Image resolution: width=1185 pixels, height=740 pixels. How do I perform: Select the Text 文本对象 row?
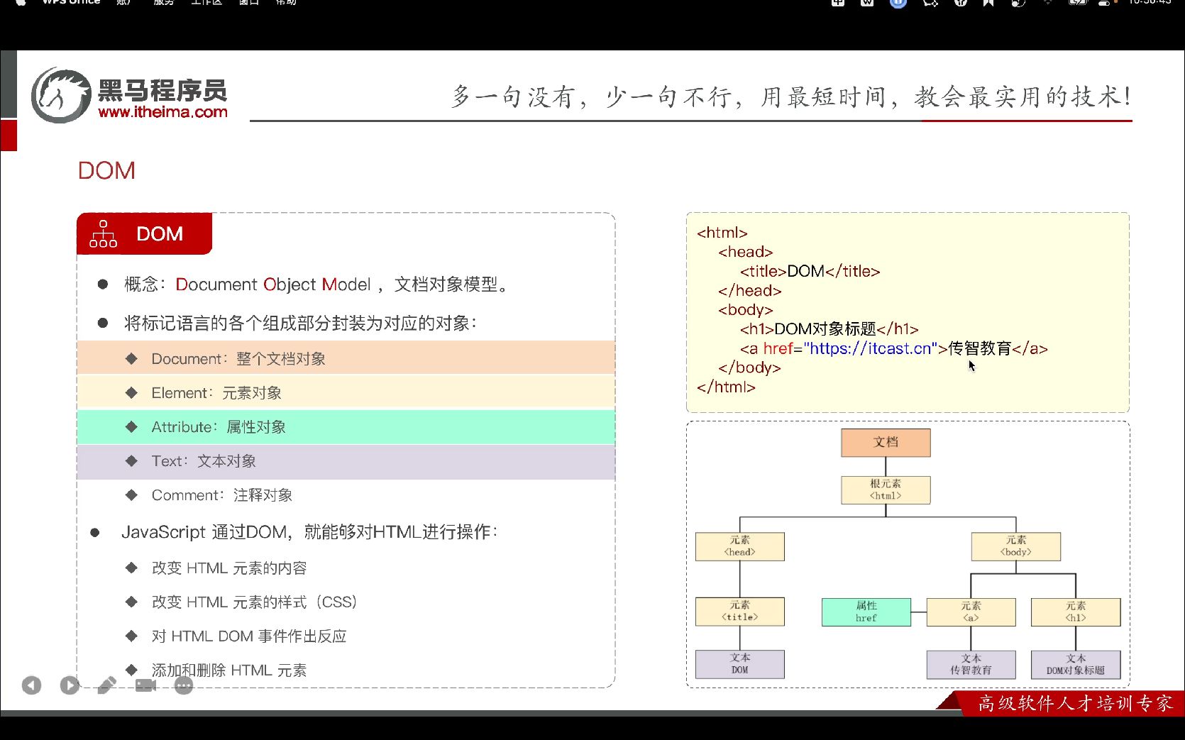click(346, 461)
